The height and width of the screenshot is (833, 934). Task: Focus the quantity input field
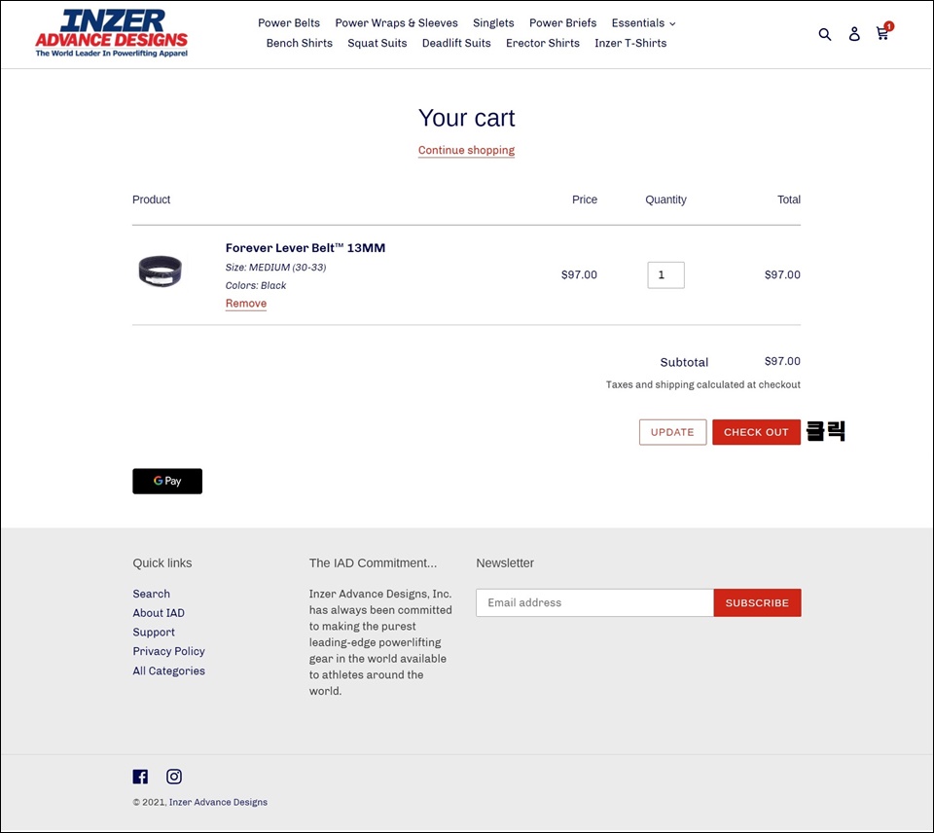coord(665,275)
